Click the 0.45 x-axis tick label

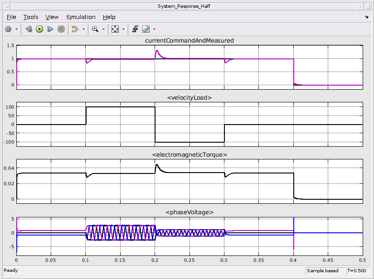pos(328,260)
